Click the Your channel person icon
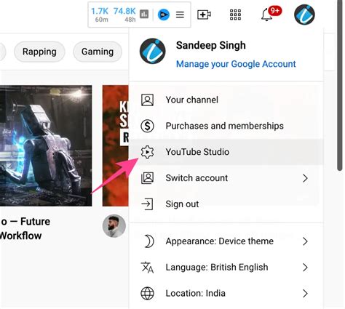345x309 pixels. 147,100
